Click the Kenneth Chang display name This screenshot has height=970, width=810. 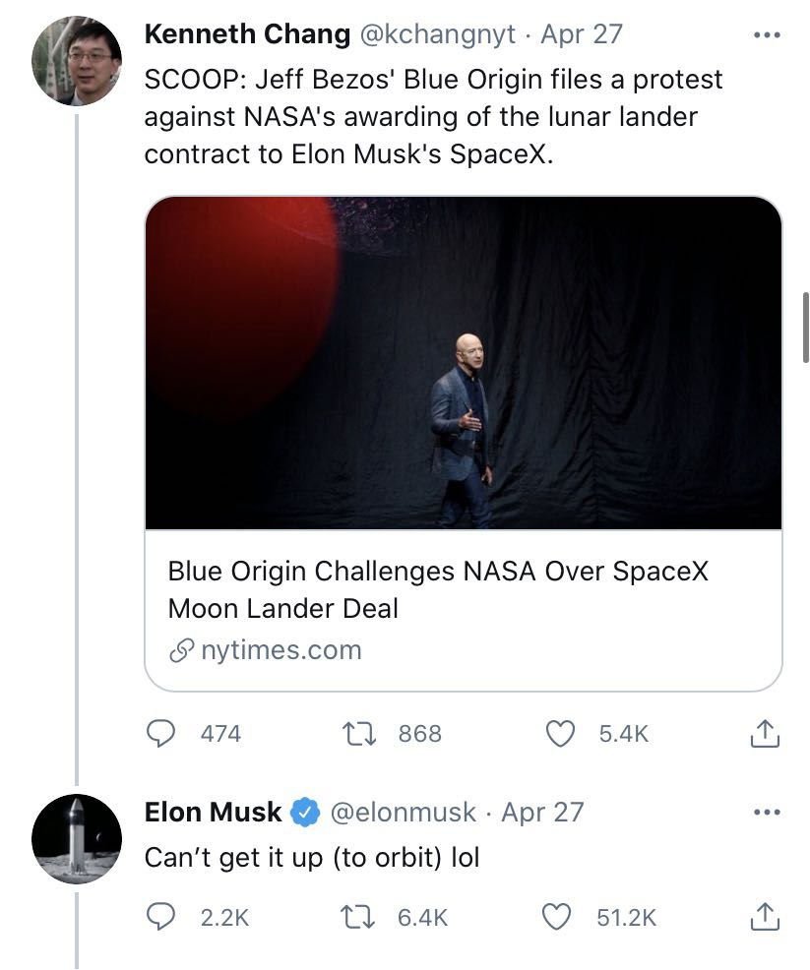coord(247,34)
